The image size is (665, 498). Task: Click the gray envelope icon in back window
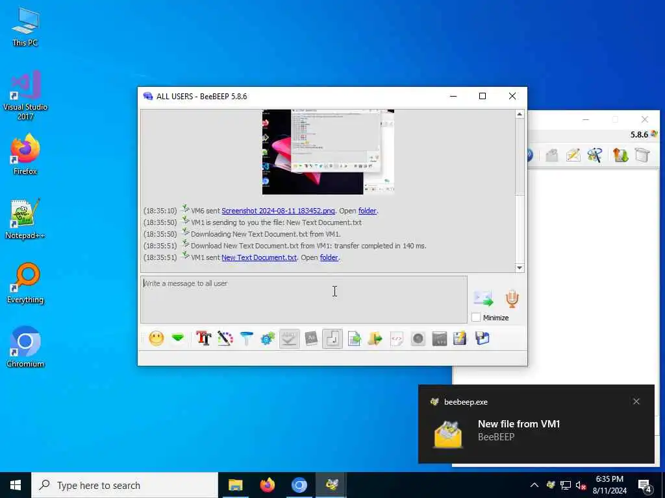click(x=552, y=155)
